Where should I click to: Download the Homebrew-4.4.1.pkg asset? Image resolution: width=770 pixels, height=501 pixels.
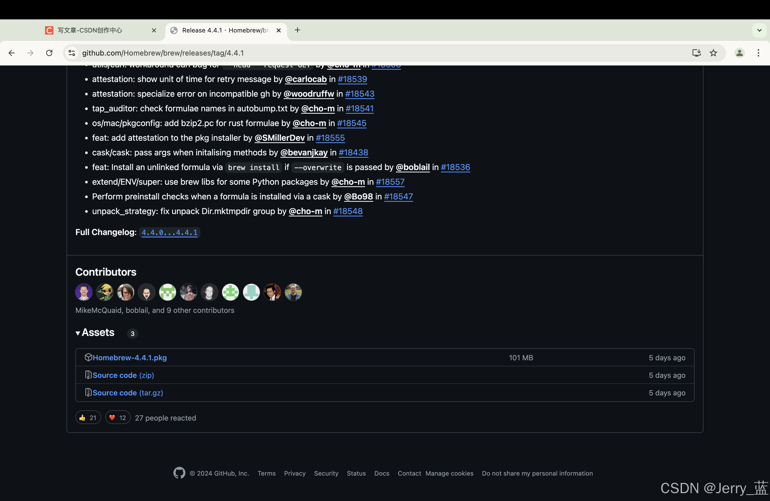tap(129, 358)
